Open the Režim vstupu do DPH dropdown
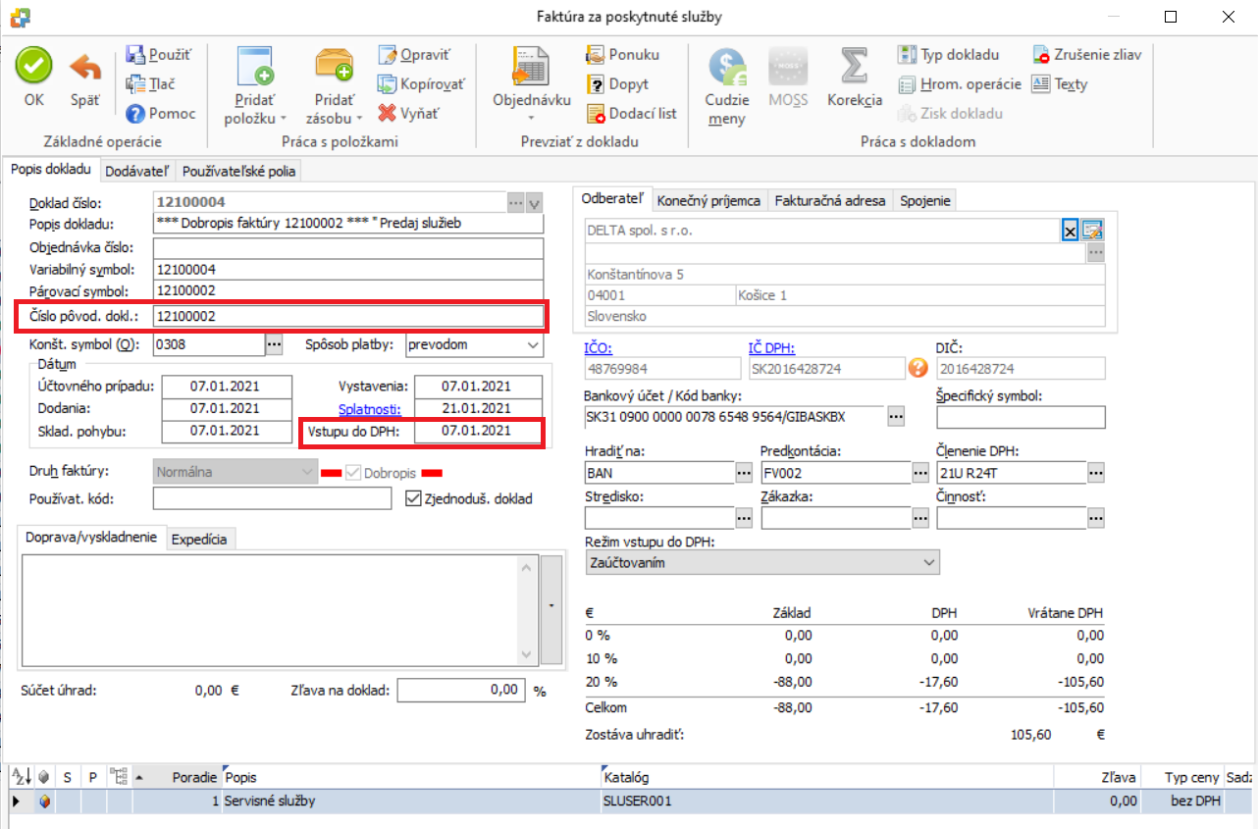 [x=929, y=563]
